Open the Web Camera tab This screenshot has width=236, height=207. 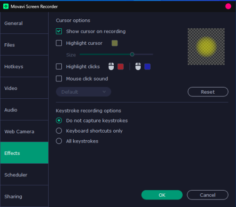pyautogui.click(x=24, y=131)
